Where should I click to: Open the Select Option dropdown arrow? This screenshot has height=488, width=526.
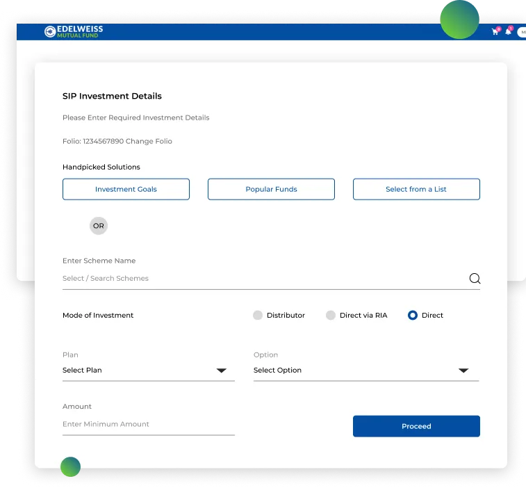(x=463, y=371)
